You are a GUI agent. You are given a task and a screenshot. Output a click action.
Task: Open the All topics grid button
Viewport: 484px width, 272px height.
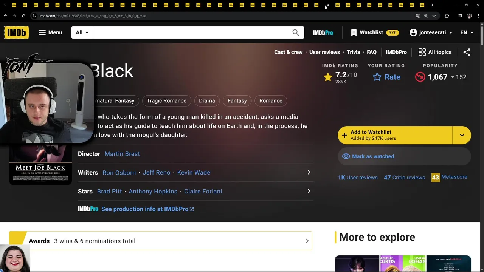435,52
